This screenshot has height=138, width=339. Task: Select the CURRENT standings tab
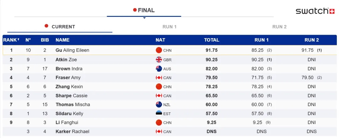60,27
